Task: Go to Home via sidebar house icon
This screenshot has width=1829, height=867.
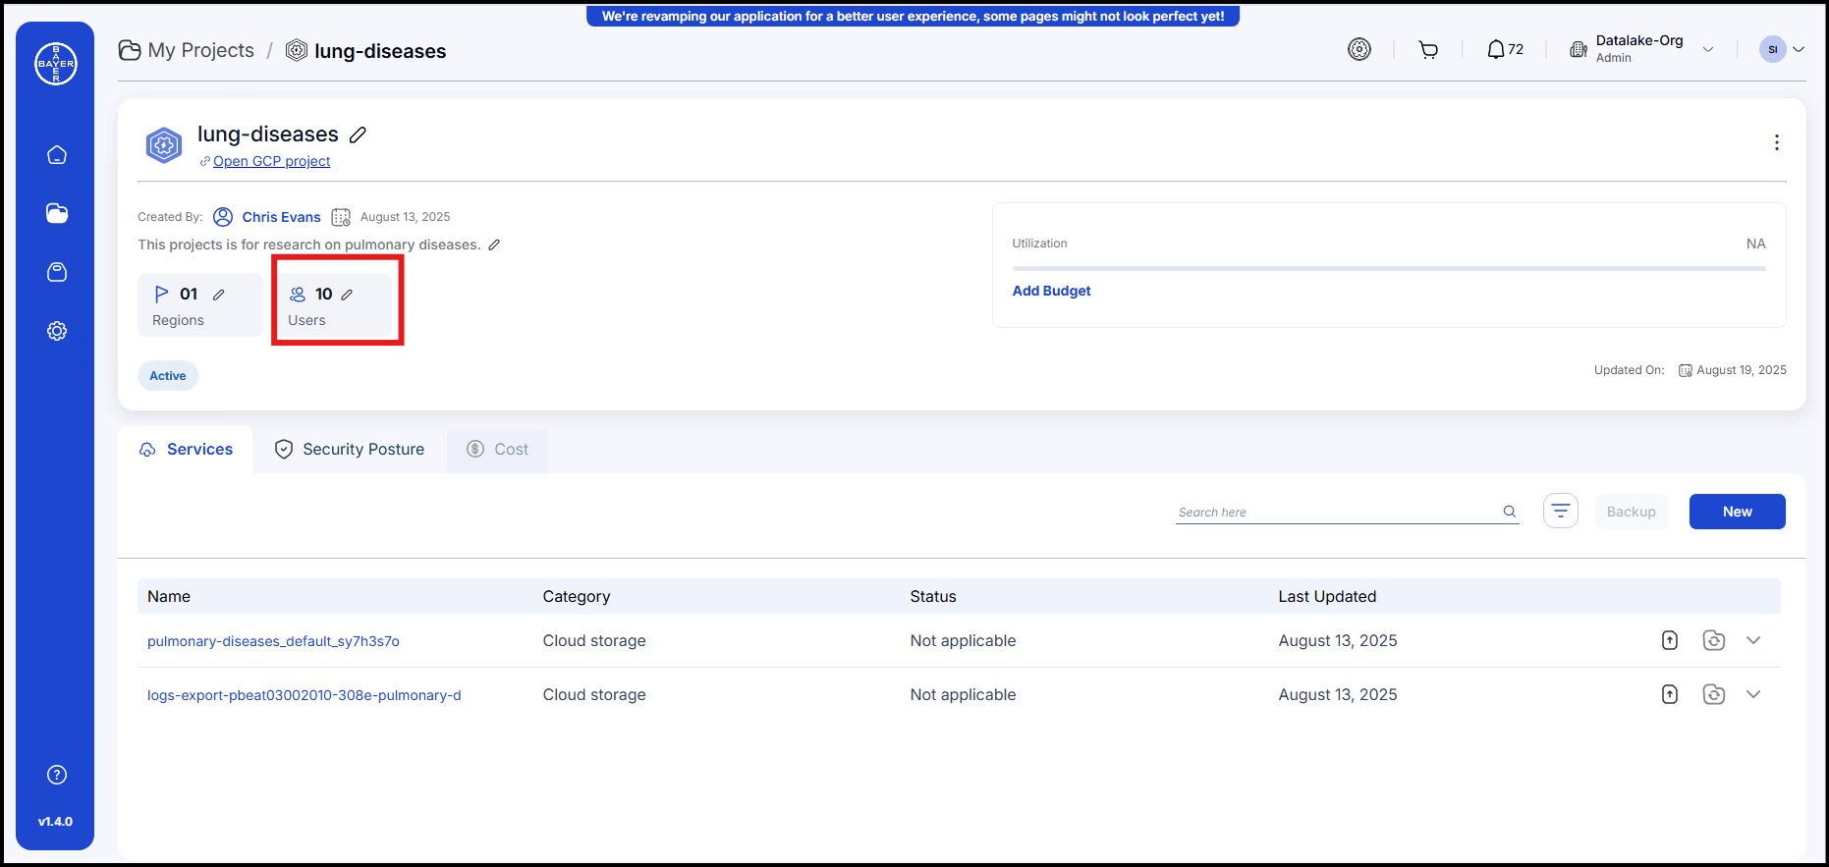Action: 57,155
